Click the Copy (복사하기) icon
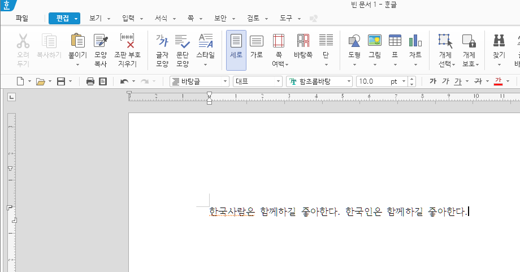 coord(49,41)
